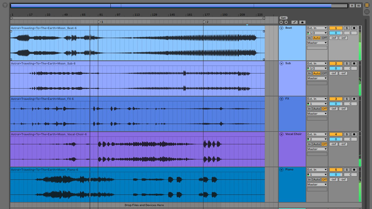Solo the Vocal Choir track

[347, 134]
